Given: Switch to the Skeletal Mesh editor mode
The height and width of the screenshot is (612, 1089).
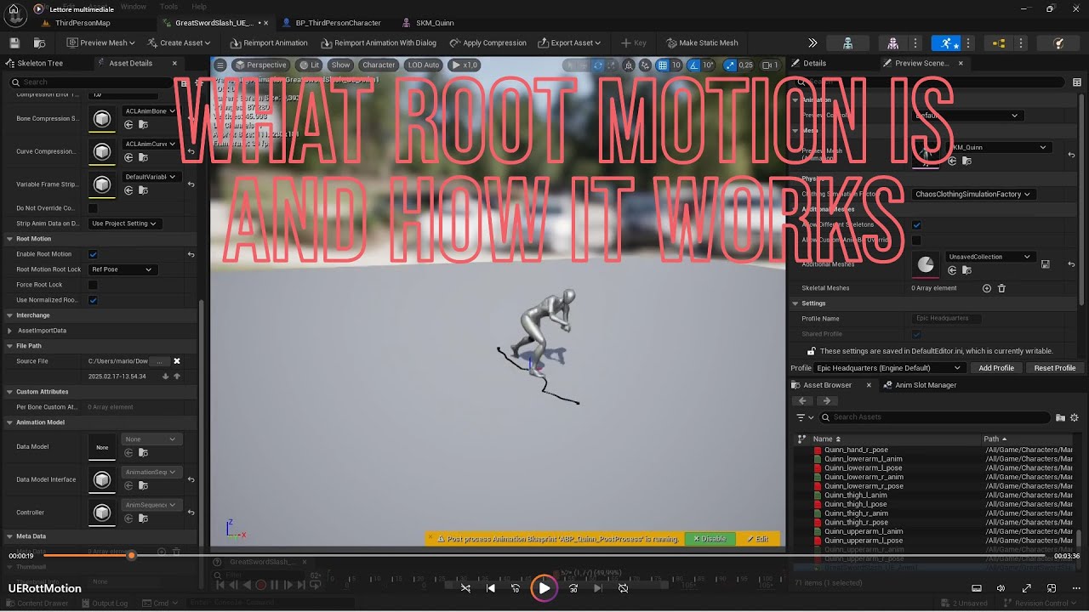Looking at the screenshot, I should pos(892,42).
